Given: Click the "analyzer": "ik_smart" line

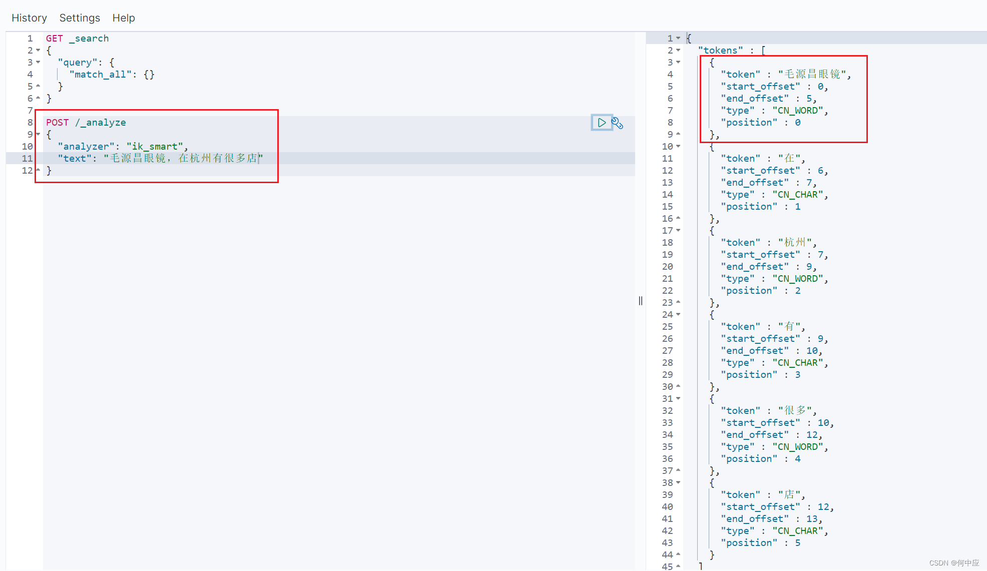Looking at the screenshot, I should (x=123, y=147).
